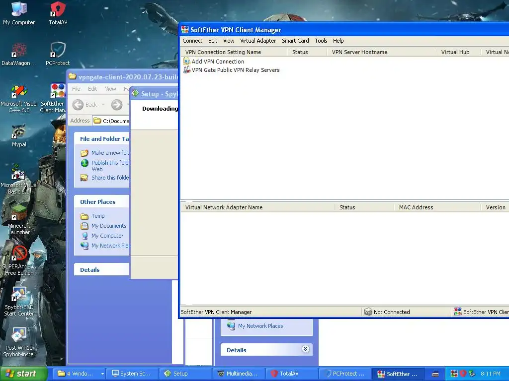Open SUPERAntiSpyware Free Edition shortcut
The width and height of the screenshot is (509, 381).
tap(19, 261)
